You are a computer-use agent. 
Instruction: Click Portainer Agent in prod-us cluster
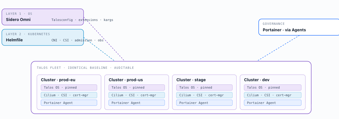pyautogui.click(x=137, y=103)
